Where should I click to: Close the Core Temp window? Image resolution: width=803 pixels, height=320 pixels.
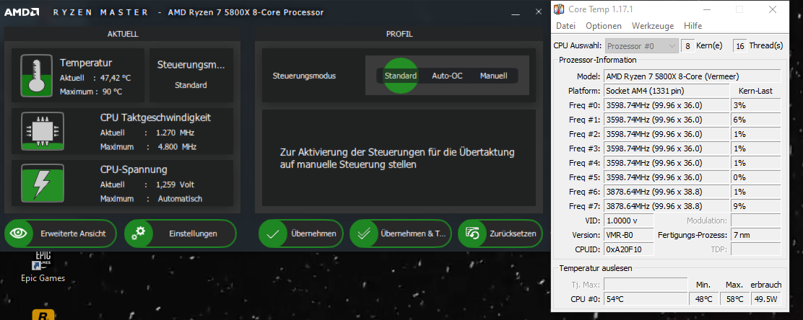[x=773, y=9]
